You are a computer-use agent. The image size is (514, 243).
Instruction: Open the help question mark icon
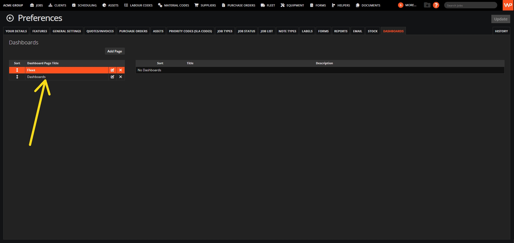436,5
